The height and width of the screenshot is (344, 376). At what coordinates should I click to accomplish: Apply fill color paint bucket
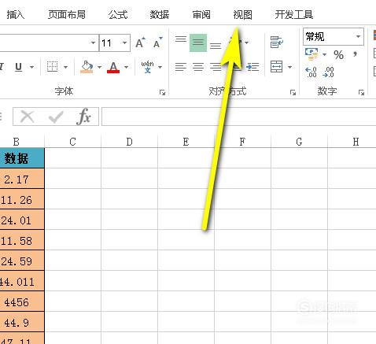tap(87, 67)
